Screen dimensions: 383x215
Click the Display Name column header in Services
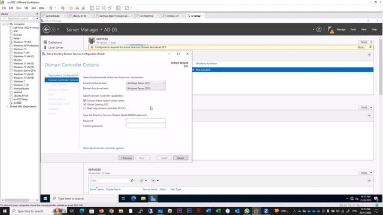113,189
